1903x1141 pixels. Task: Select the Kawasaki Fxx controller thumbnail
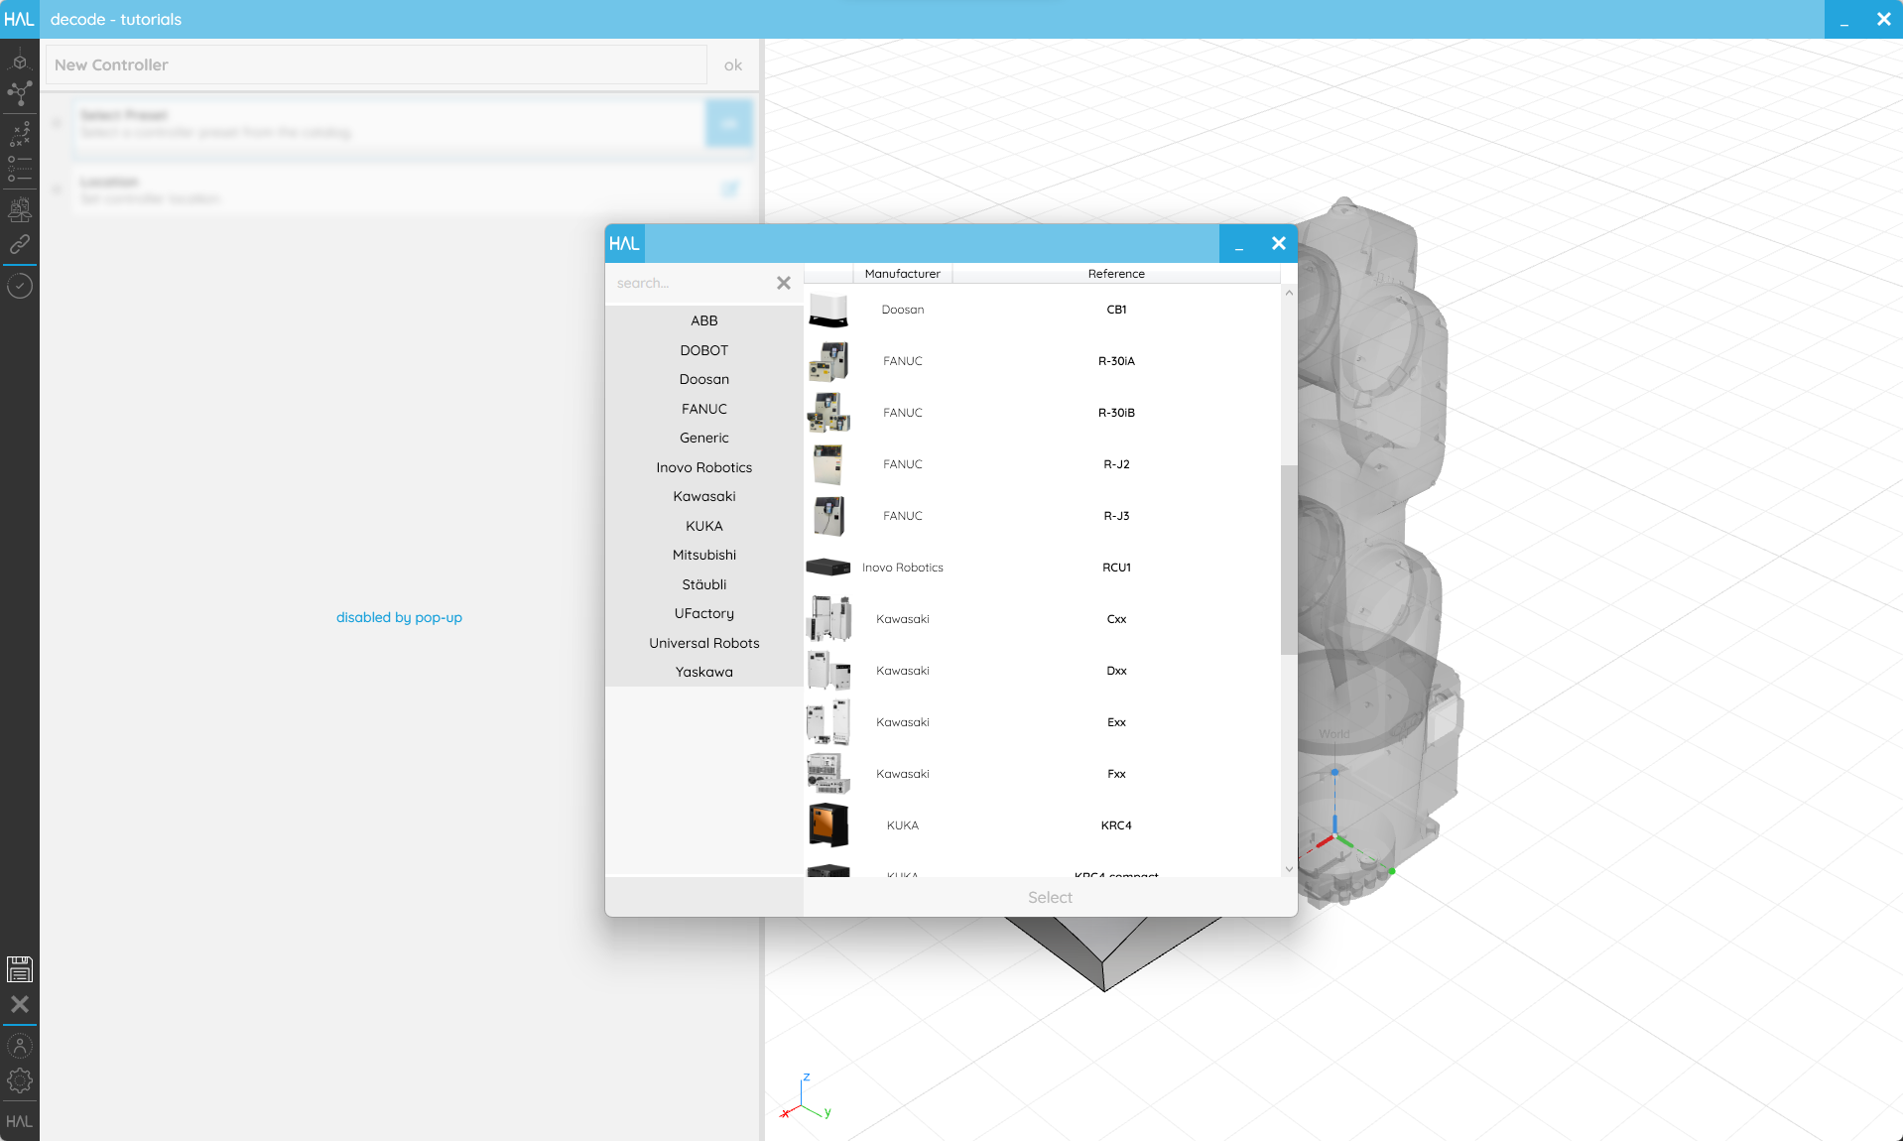pyautogui.click(x=828, y=774)
